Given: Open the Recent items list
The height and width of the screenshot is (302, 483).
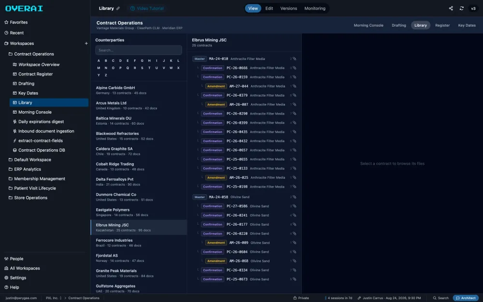Looking at the screenshot, I should click(14, 33).
